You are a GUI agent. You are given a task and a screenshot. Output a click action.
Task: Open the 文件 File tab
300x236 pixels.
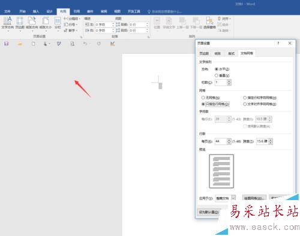tap(7, 11)
